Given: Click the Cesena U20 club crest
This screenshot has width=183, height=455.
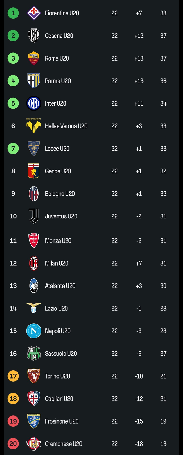Looking at the screenshot, I should click(x=34, y=36).
